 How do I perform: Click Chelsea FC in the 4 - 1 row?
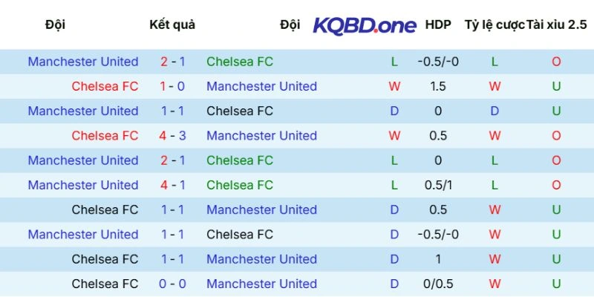pyautogui.click(x=240, y=185)
